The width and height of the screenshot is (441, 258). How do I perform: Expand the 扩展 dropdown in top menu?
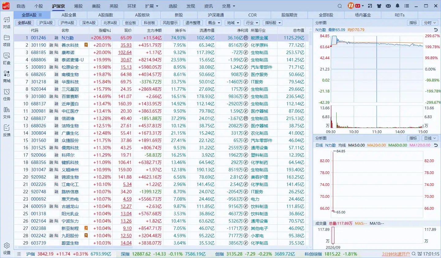click(152, 6)
